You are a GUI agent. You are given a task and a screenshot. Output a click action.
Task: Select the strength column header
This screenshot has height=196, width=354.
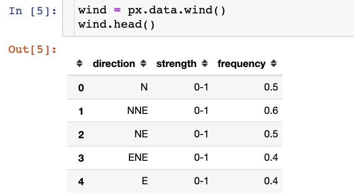[x=176, y=64]
